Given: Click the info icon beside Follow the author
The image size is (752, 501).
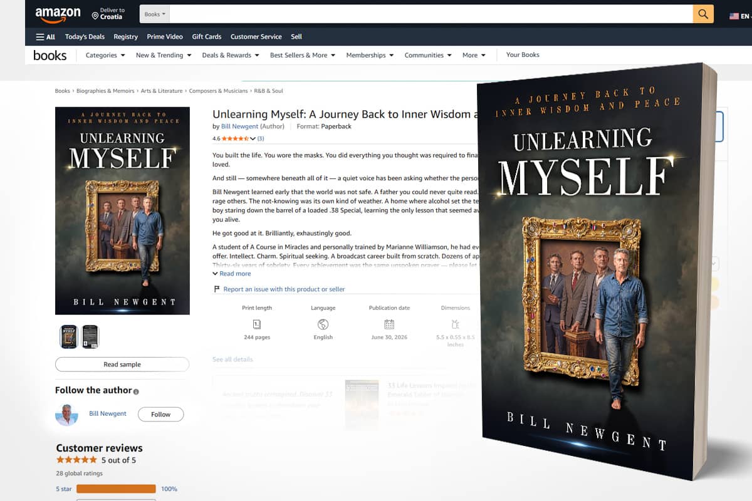Looking at the screenshot, I should (136, 391).
